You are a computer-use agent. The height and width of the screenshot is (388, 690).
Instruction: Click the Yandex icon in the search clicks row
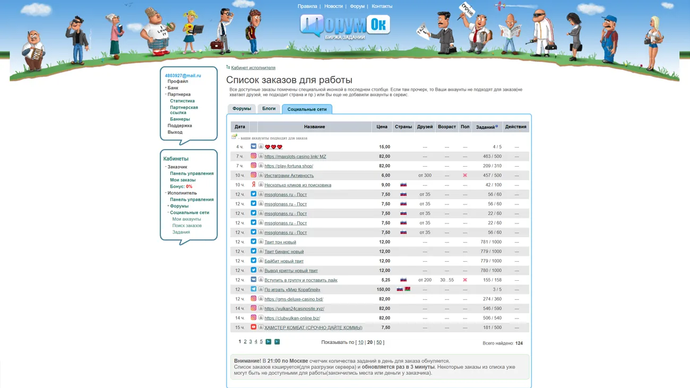point(253,185)
